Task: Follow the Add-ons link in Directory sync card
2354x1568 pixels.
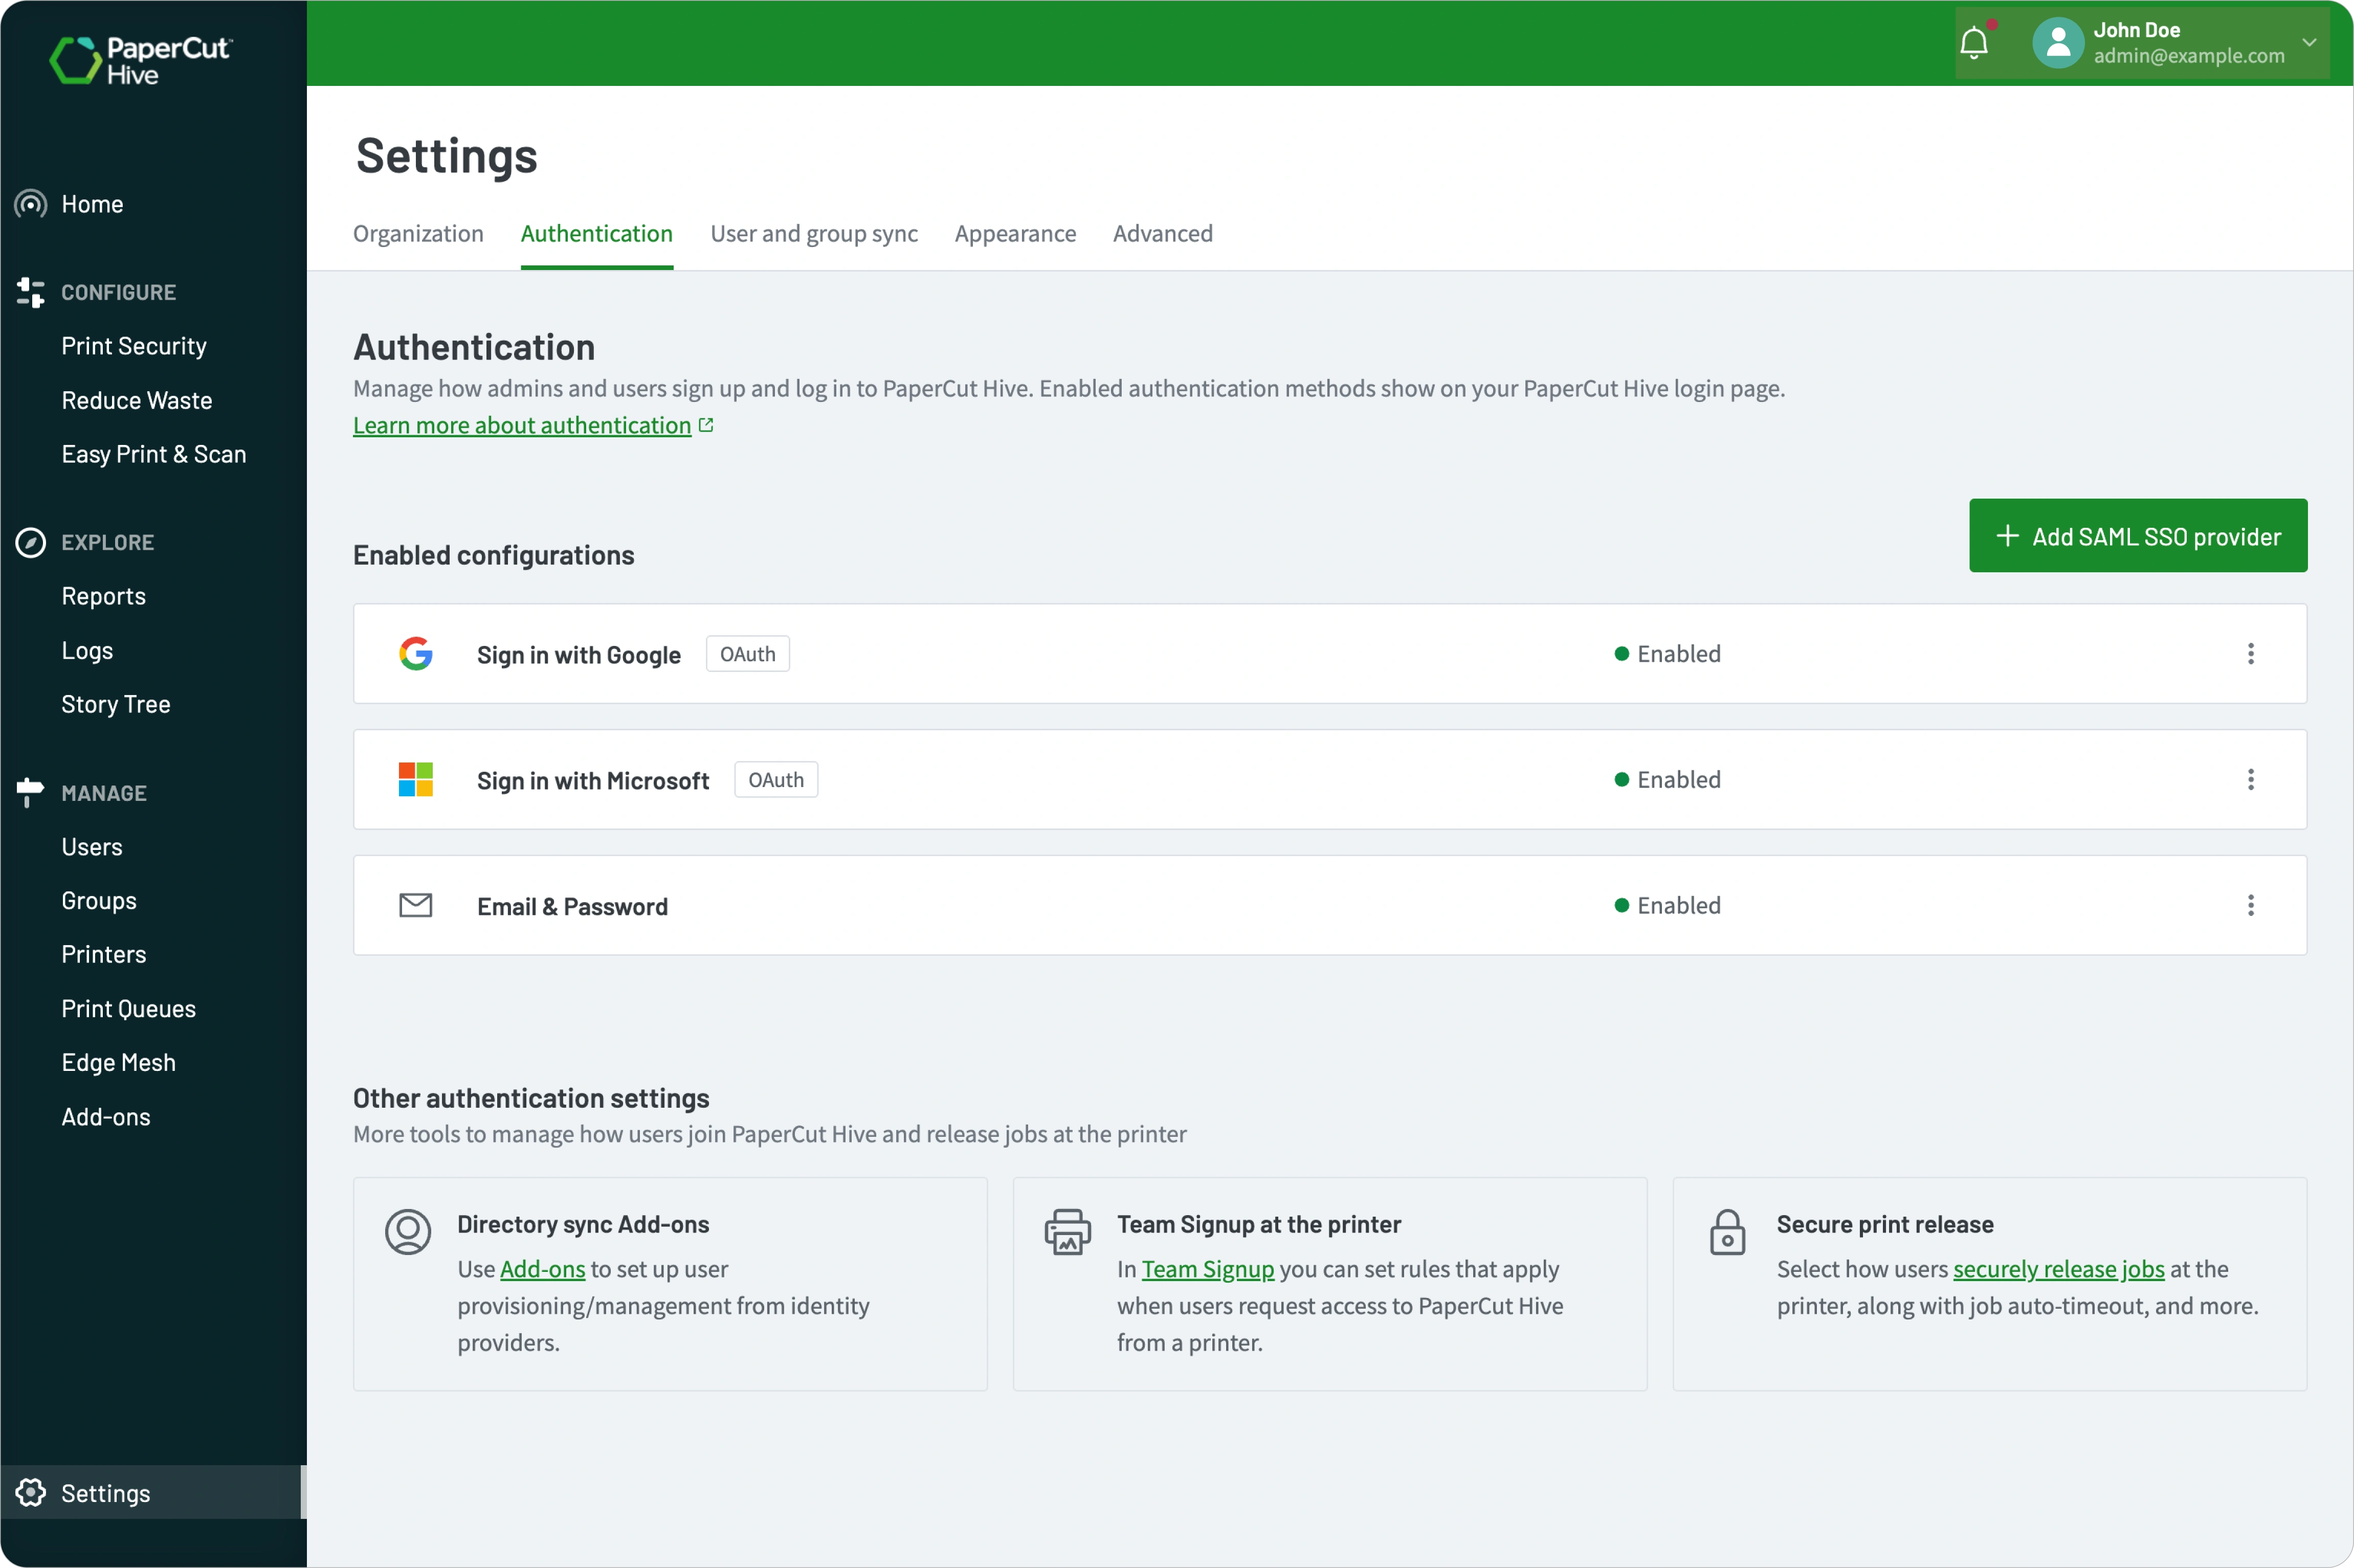Action: 542,1269
